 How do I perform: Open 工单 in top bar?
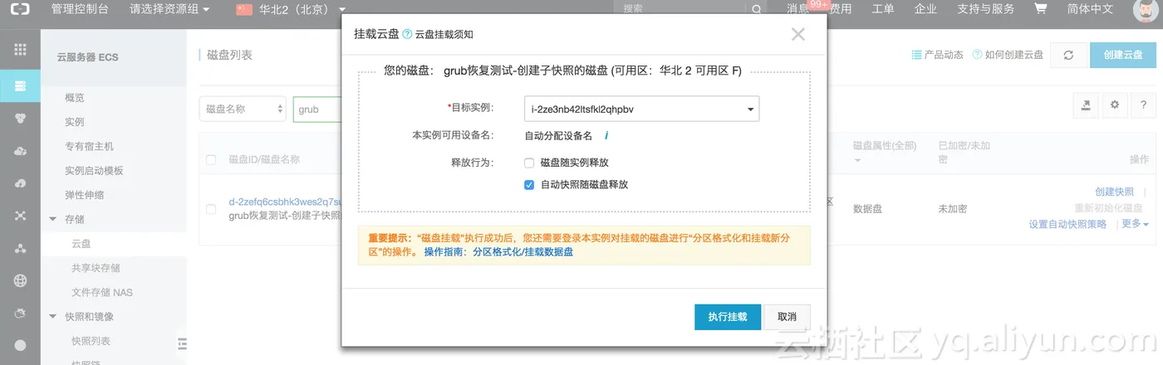pyautogui.click(x=883, y=10)
